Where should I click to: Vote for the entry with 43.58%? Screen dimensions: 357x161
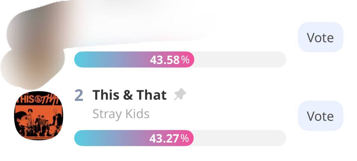tap(320, 37)
